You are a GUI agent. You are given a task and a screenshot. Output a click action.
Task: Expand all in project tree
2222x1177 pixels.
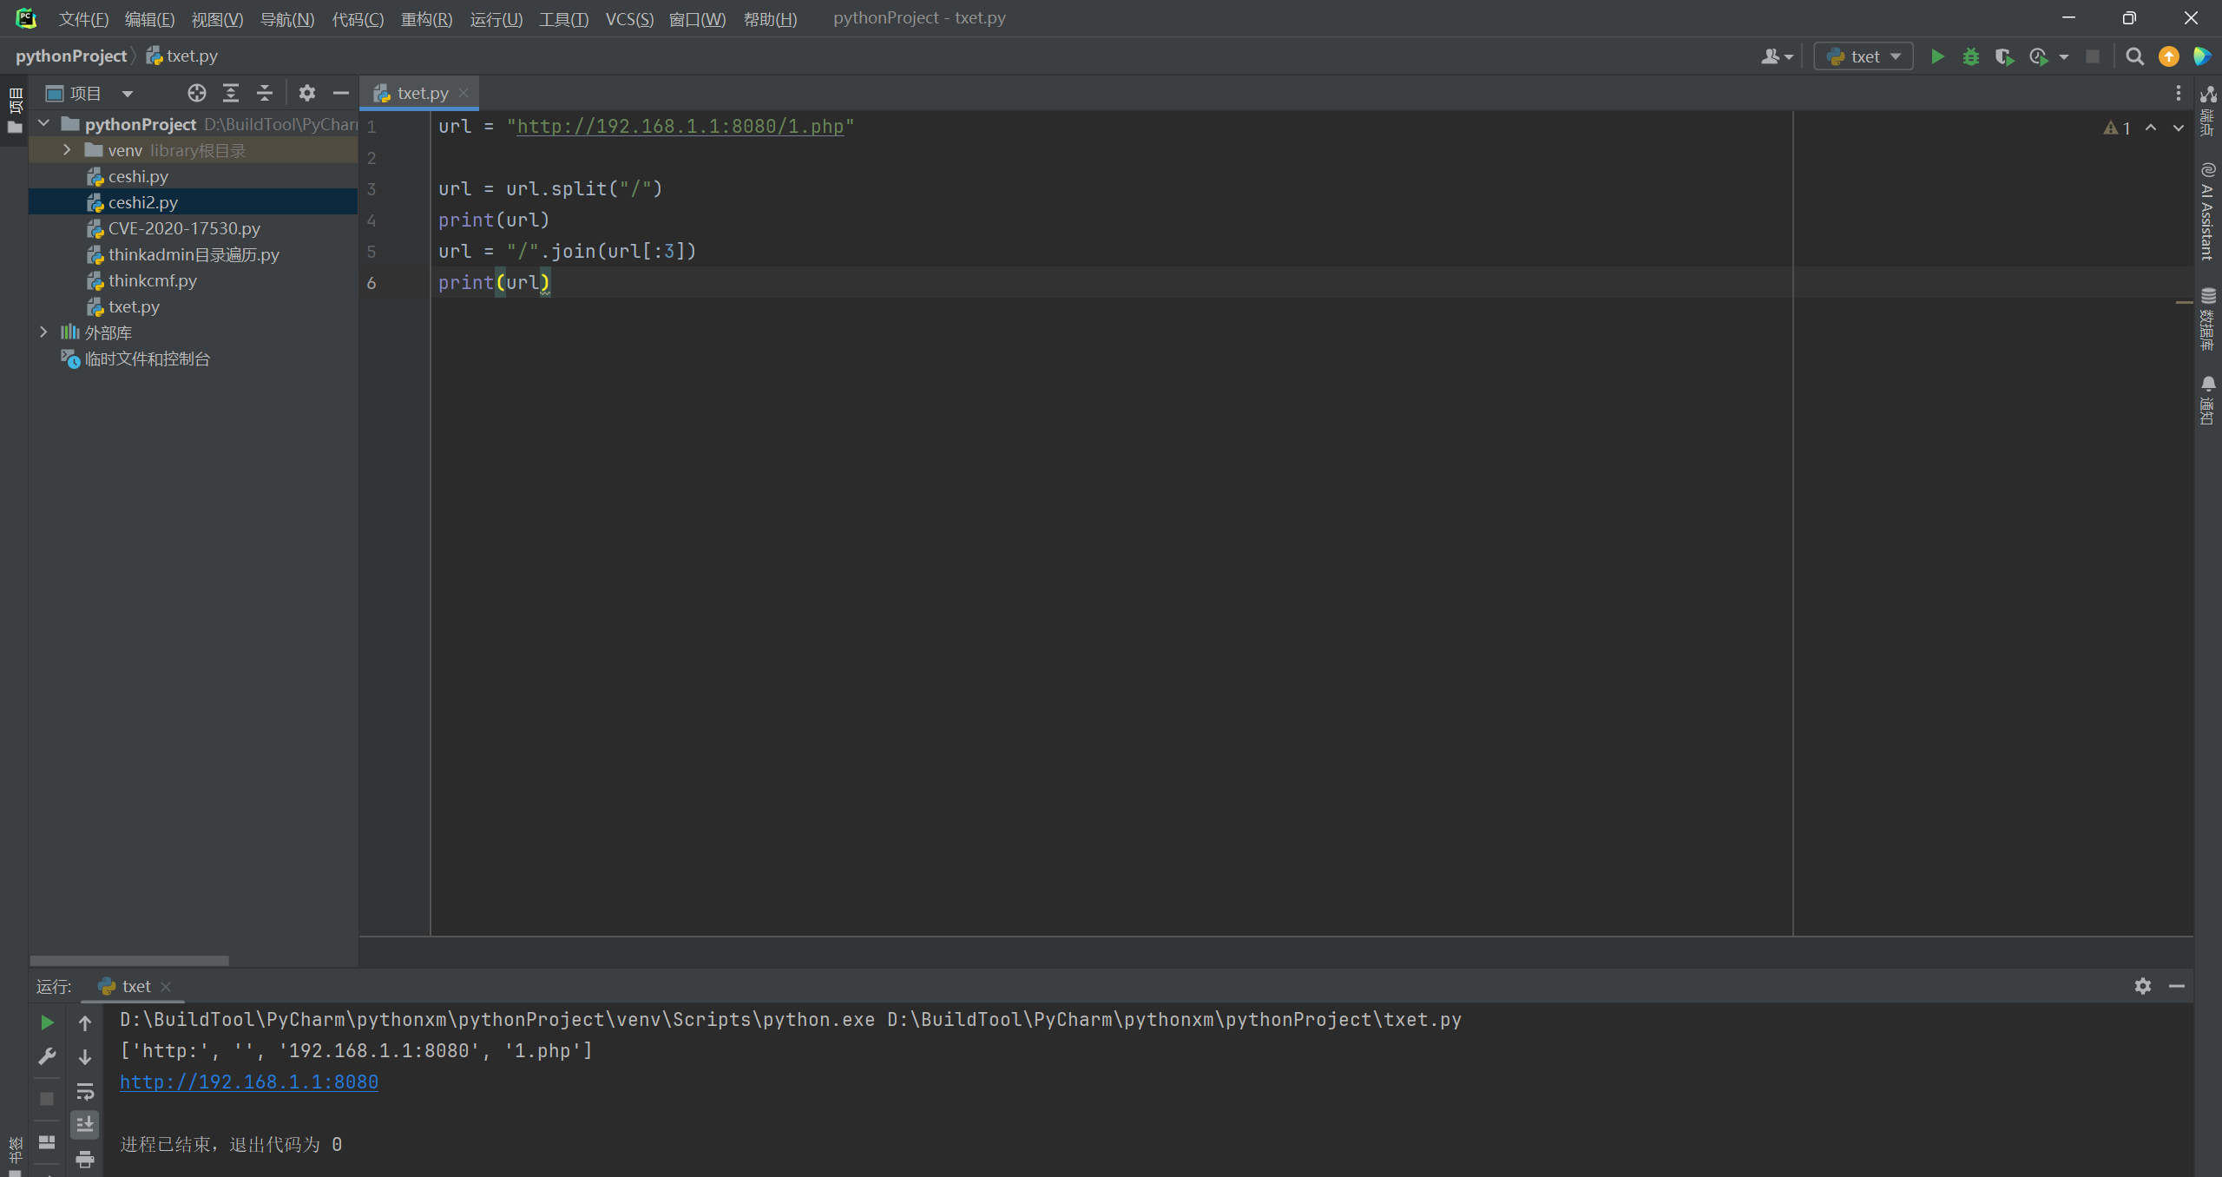coord(231,93)
